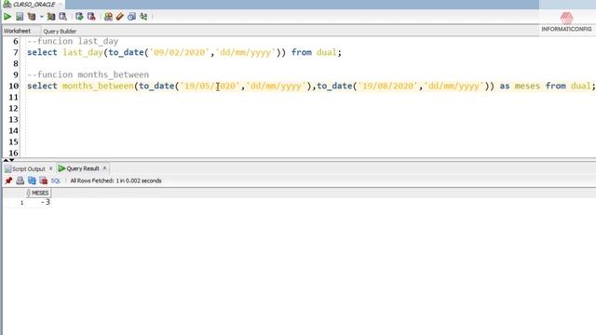Clear the worksheet with the eraser icon
The height and width of the screenshot is (335, 596).
coord(120,17)
